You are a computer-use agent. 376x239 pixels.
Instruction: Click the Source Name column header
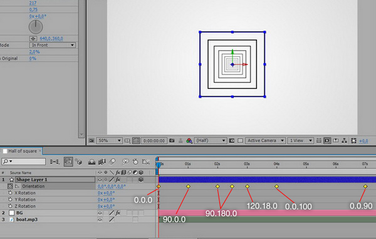click(x=21, y=173)
